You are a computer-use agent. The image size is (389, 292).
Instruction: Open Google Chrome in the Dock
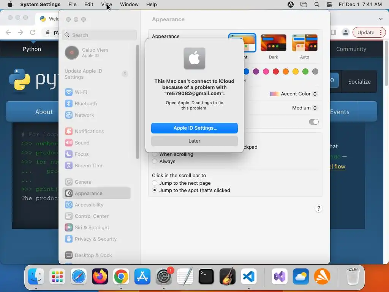pos(121,276)
